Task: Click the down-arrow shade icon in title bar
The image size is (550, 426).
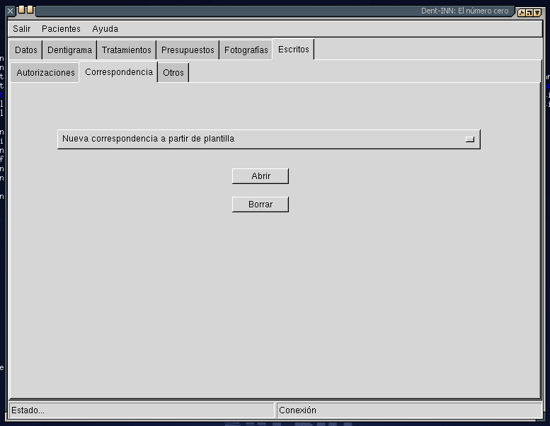Action: click(537, 12)
